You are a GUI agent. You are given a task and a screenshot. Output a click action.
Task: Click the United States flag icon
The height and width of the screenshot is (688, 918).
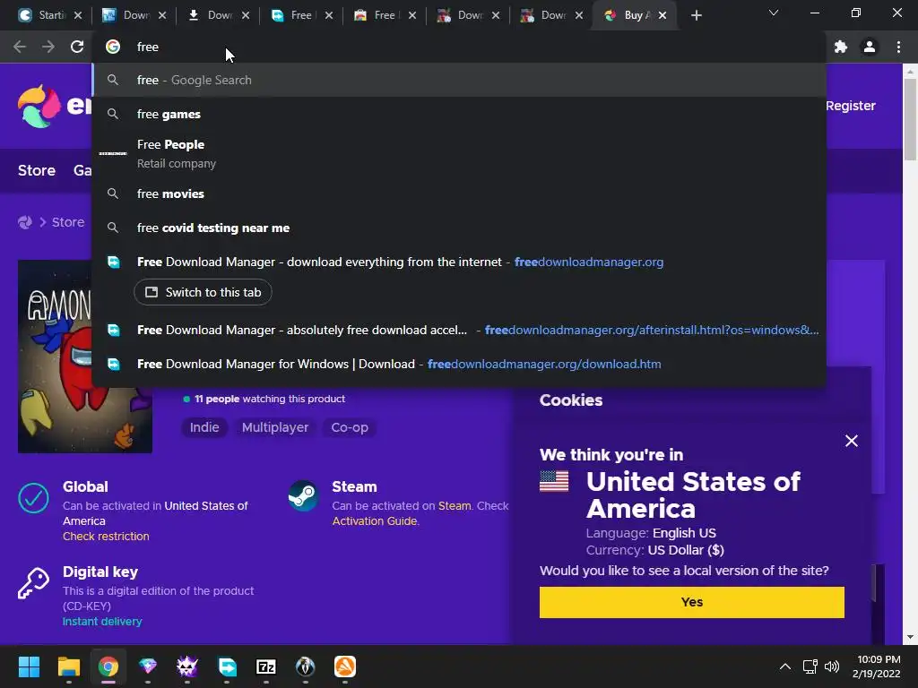pyautogui.click(x=554, y=481)
